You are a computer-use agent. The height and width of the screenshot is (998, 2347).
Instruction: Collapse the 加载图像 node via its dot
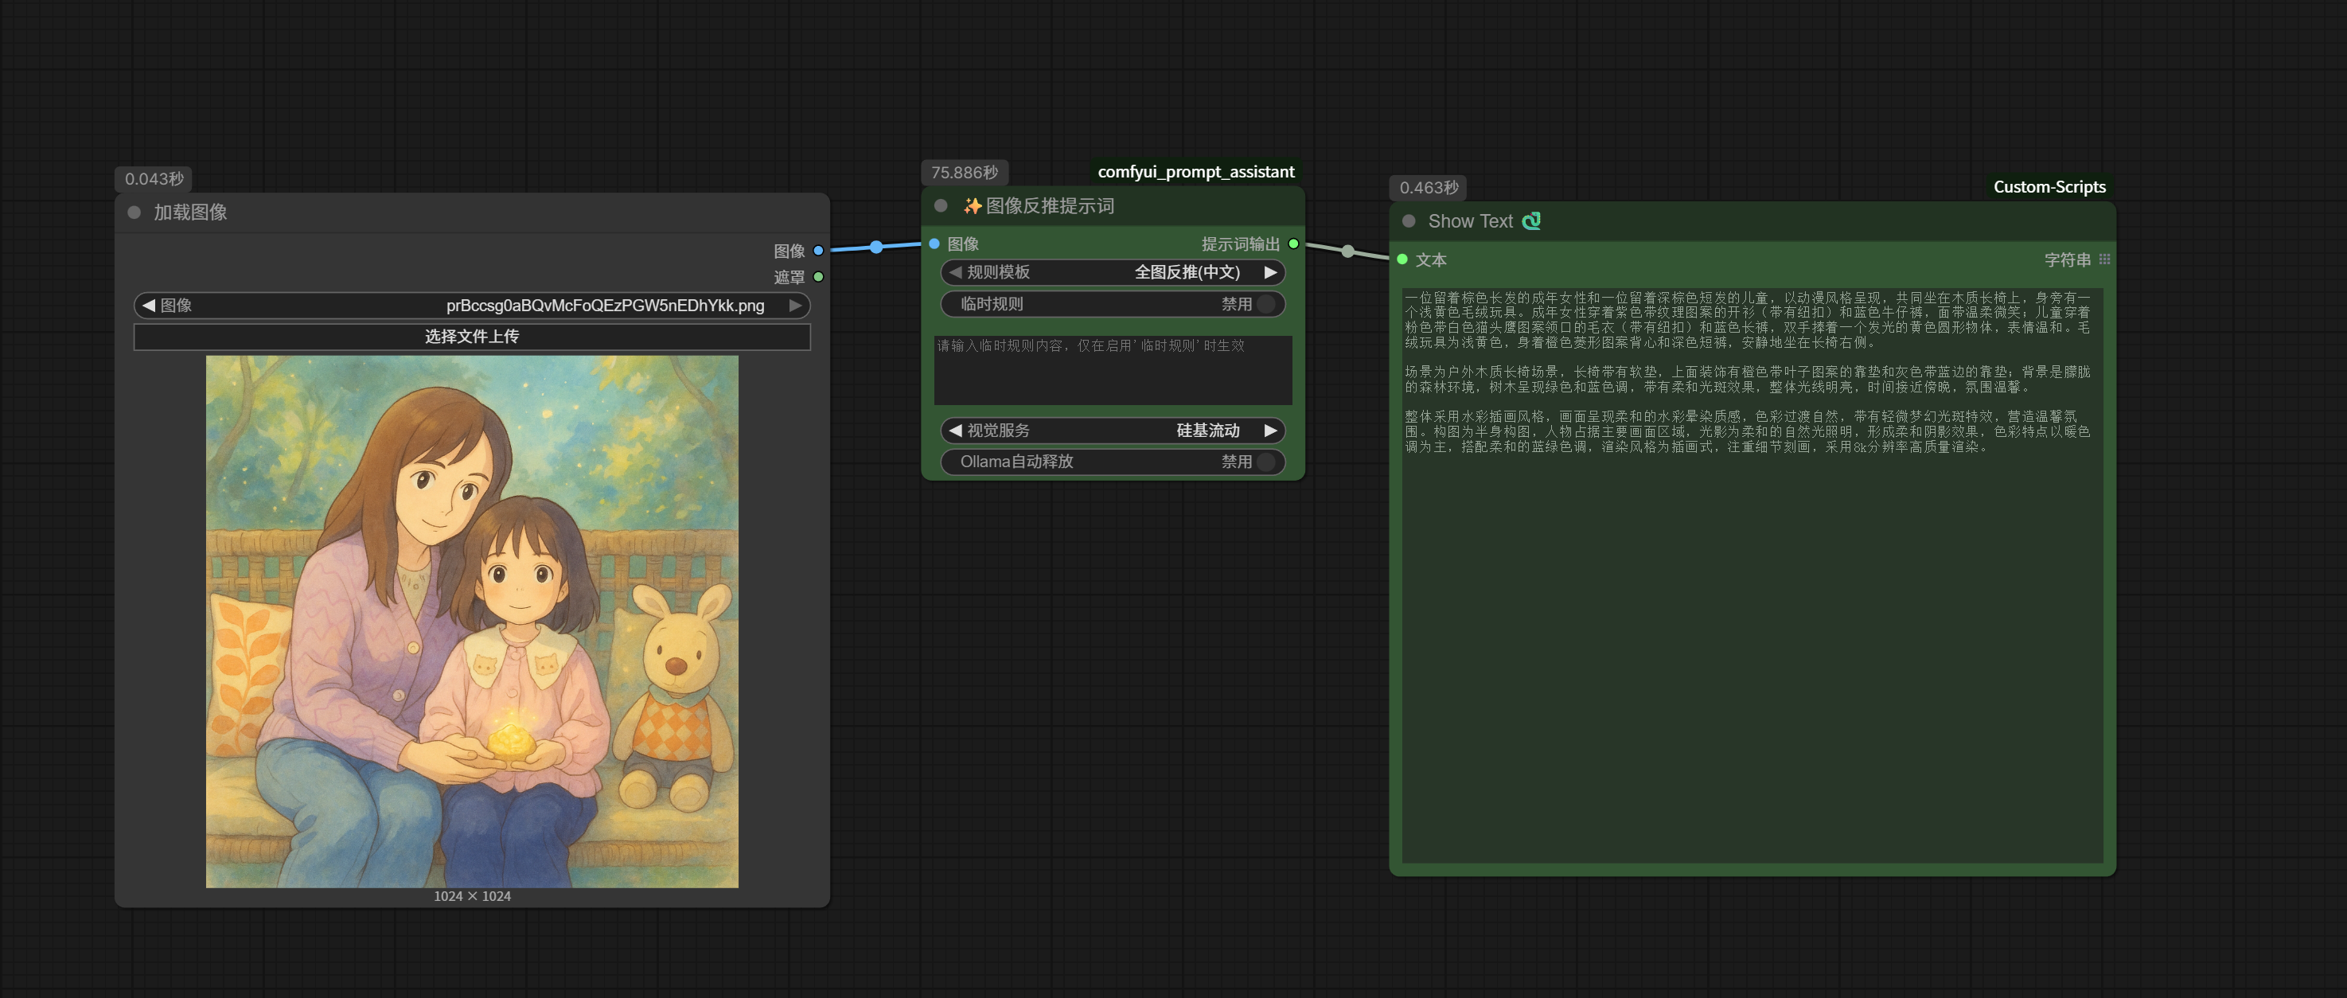tap(134, 212)
